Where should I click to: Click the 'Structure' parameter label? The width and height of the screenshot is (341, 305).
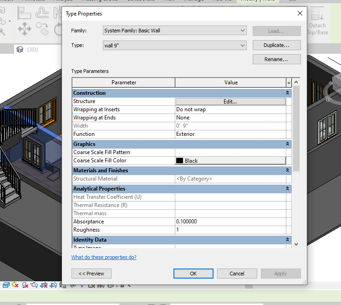[x=84, y=101]
